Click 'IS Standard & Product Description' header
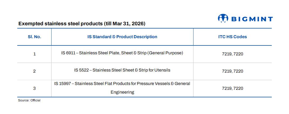The height and width of the screenshot is (114, 289). [122, 37]
